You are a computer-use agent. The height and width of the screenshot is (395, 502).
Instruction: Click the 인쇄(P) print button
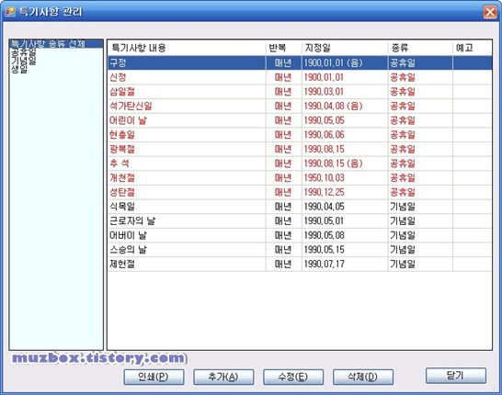point(154,377)
